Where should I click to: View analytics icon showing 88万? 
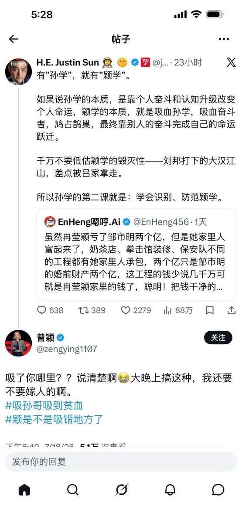[x=178, y=310]
